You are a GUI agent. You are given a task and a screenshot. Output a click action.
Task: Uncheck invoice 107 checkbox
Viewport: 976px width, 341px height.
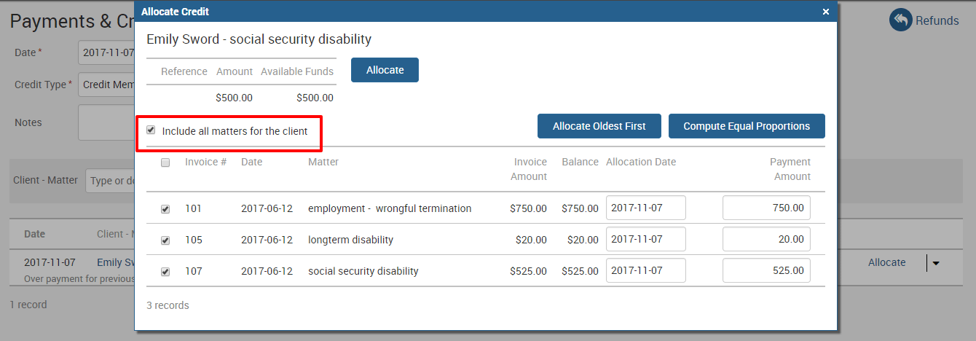165,272
